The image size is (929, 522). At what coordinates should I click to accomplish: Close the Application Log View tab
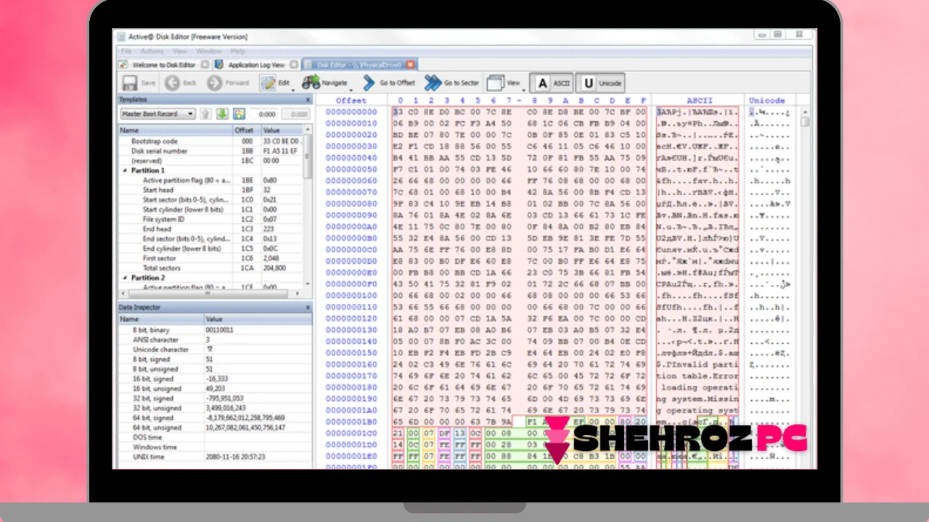point(294,65)
